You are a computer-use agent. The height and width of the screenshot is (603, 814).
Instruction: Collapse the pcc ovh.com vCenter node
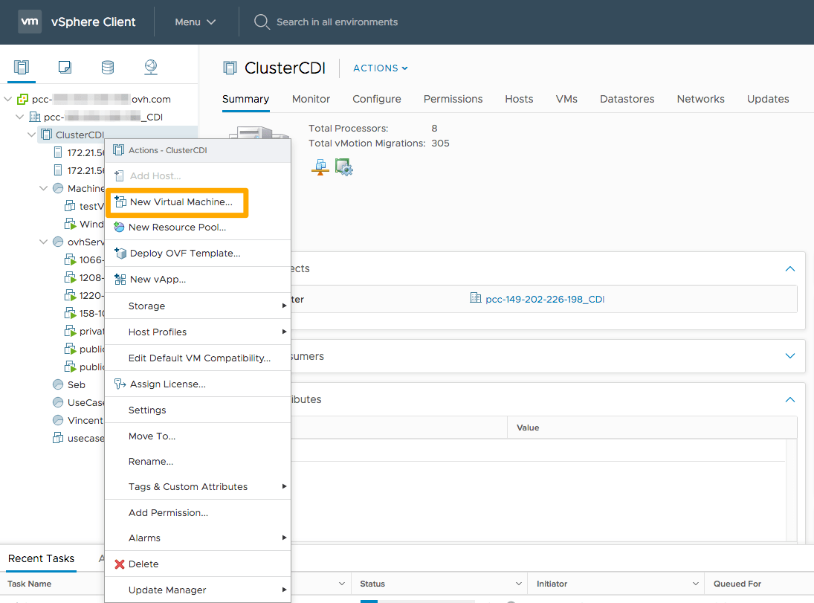tap(7, 99)
